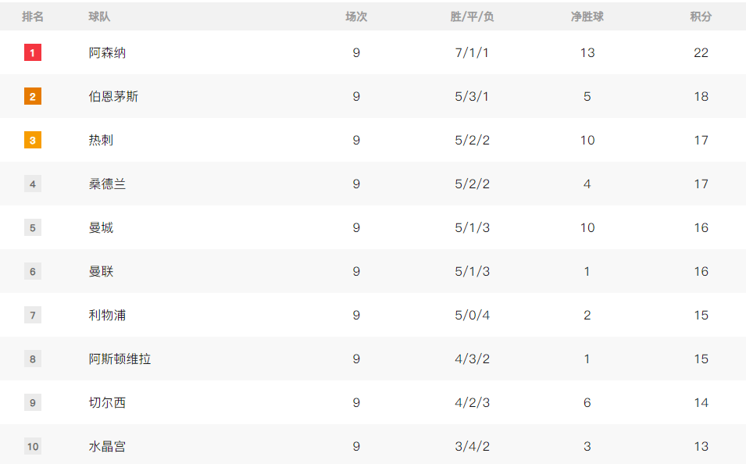
Task: Click 利物浦's 5/0/4 record
Action: [472, 316]
